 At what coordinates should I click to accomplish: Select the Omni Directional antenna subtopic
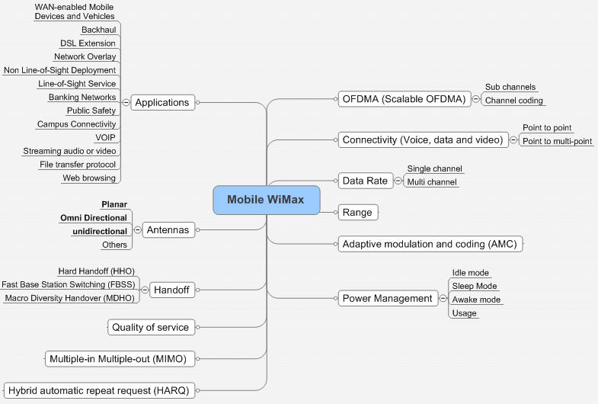(x=94, y=218)
